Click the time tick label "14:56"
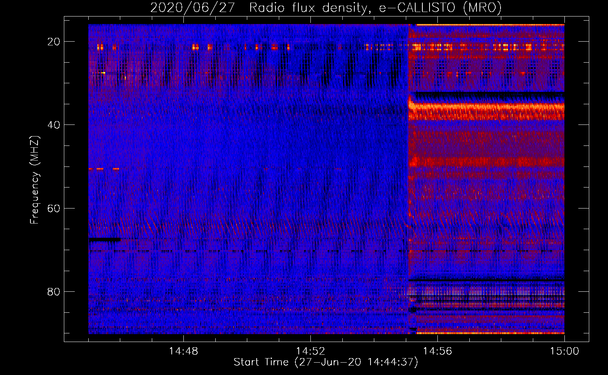Viewport: 608px width, 375px height. click(437, 351)
